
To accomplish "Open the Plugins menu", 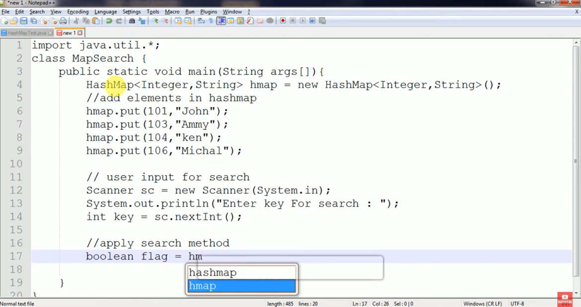I will click(209, 11).
